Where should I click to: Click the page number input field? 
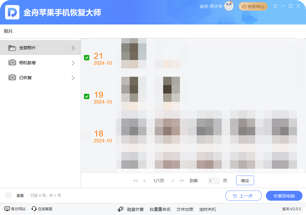click(x=214, y=181)
